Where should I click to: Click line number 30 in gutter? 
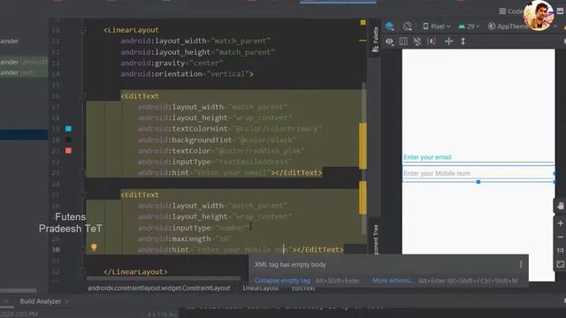coord(55,249)
